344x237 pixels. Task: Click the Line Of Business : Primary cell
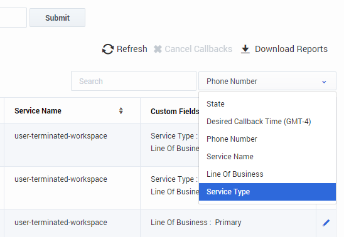[x=228, y=223]
